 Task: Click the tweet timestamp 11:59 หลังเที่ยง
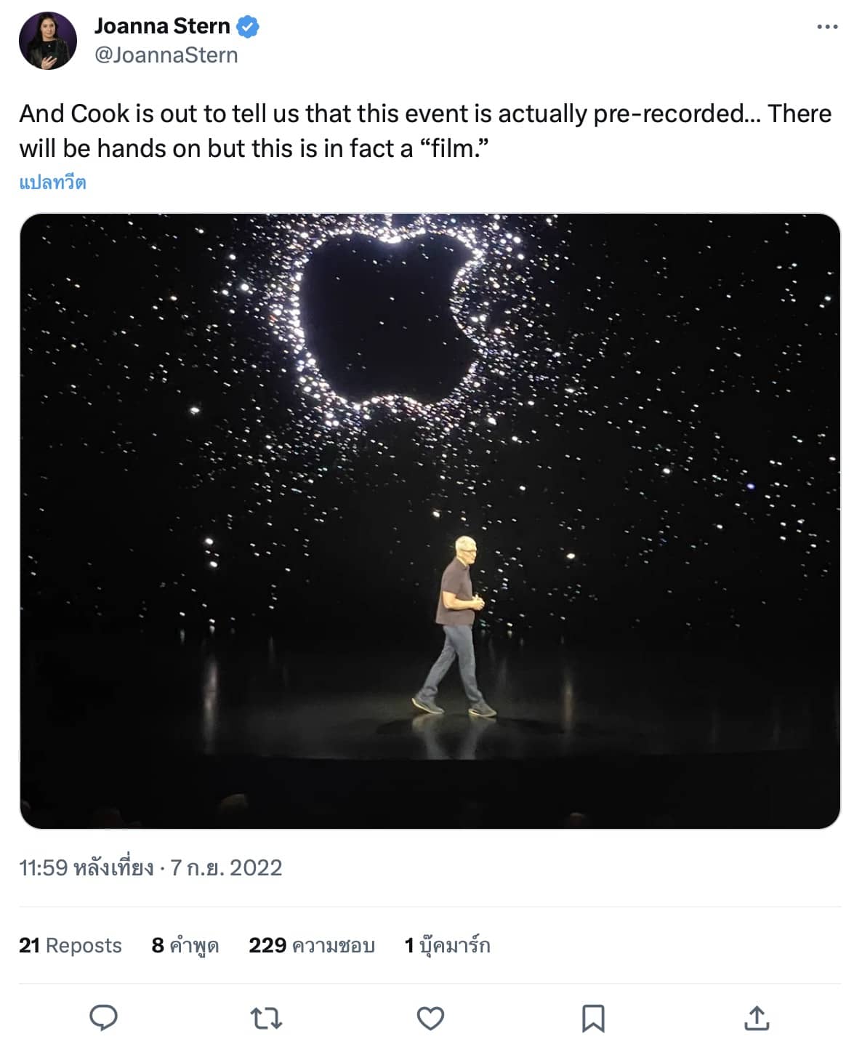86,867
